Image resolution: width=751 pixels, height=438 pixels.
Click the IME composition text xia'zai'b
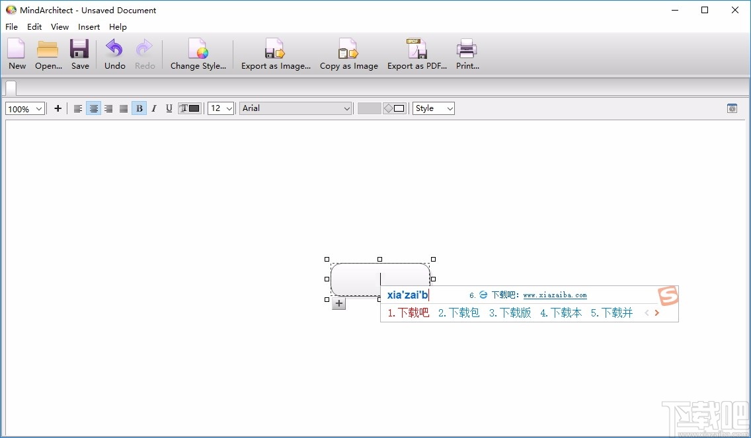(x=408, y=295)
